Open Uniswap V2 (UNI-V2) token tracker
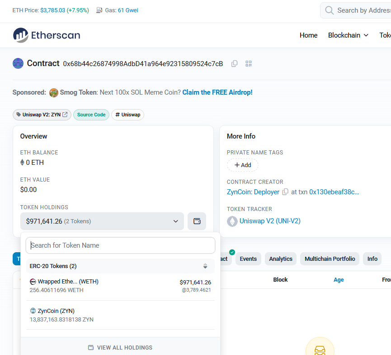 (270, 221)
